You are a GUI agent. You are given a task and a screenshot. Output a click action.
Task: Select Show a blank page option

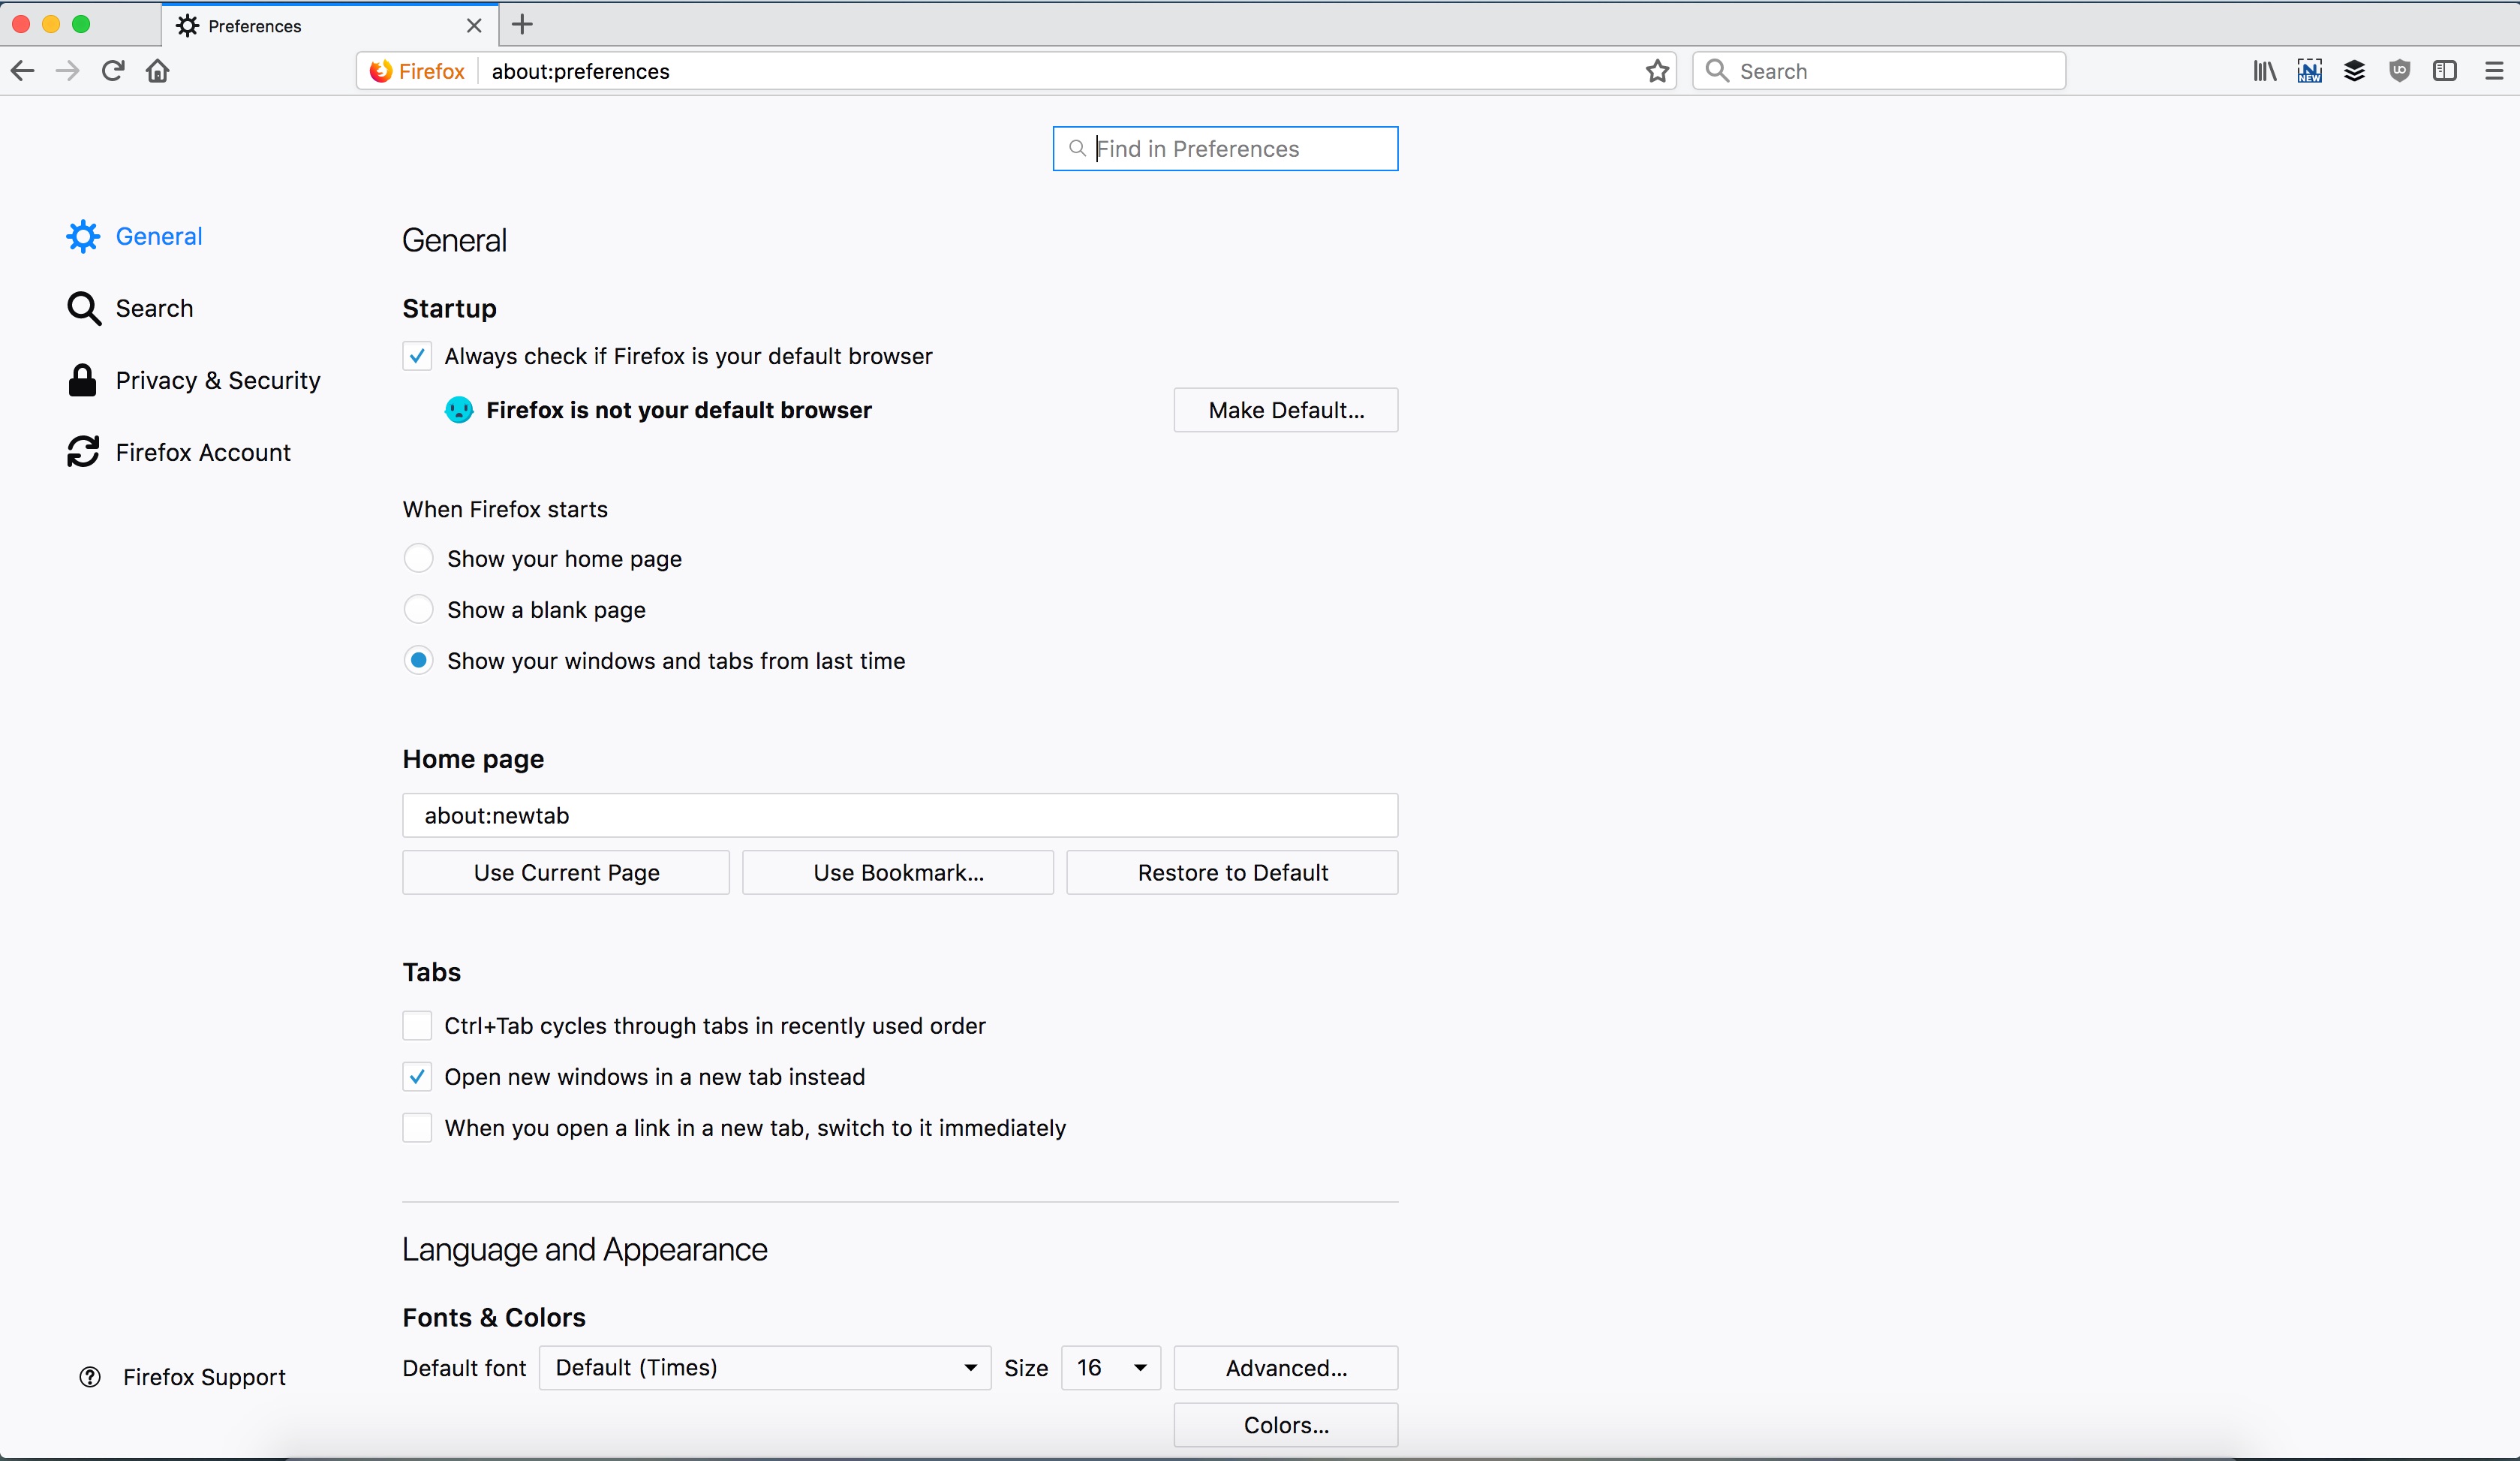click(418, 610)
